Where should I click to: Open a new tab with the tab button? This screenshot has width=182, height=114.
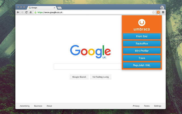point(59,8)
